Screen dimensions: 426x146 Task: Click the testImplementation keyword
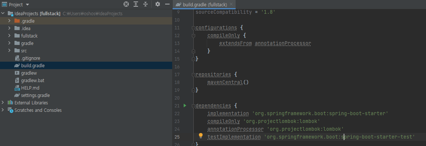click(x=234, y=137)
